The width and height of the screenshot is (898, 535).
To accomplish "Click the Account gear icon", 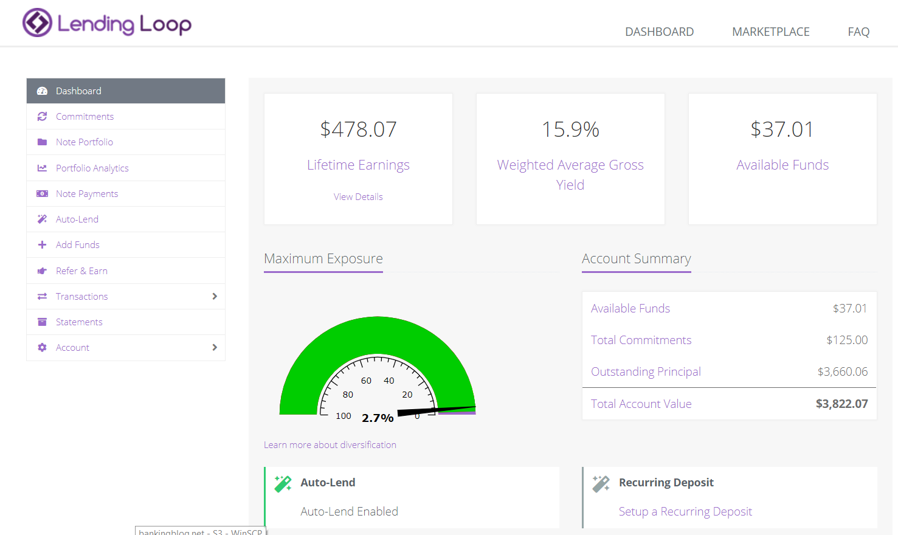I will click(x=42, y=347).
